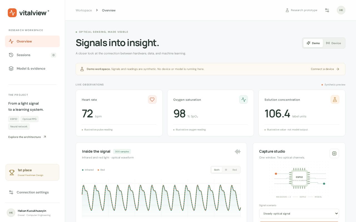Open the Signal scenario dropdown
356x222 pixels.
point(299,214)
